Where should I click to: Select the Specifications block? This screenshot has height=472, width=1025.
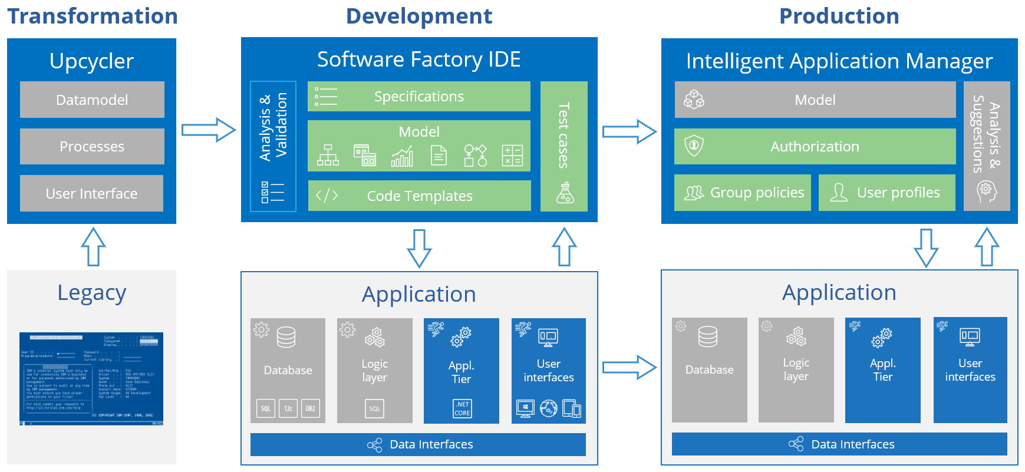[418, 97]
